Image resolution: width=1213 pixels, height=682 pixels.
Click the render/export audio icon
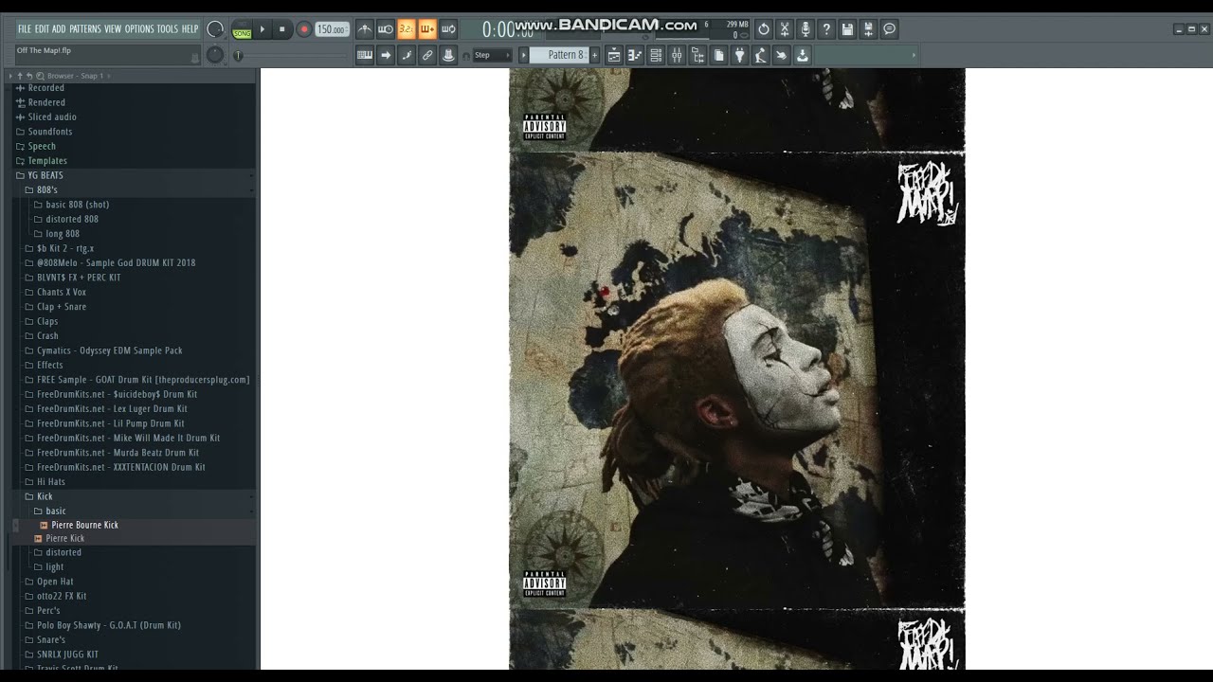pyautogui.click(x=868, y=29)
